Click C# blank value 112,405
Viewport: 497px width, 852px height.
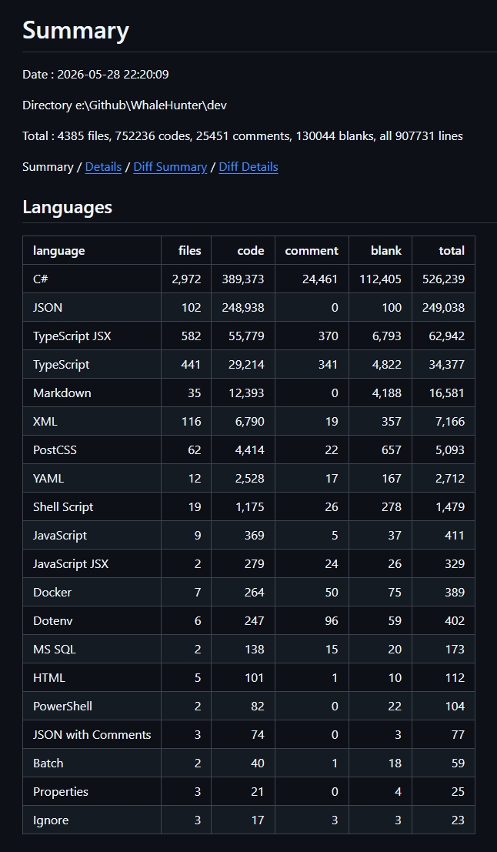[x=380, y=279]
